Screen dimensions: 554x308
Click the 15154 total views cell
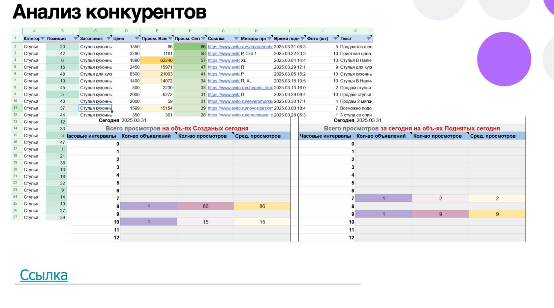coord(157,108)
